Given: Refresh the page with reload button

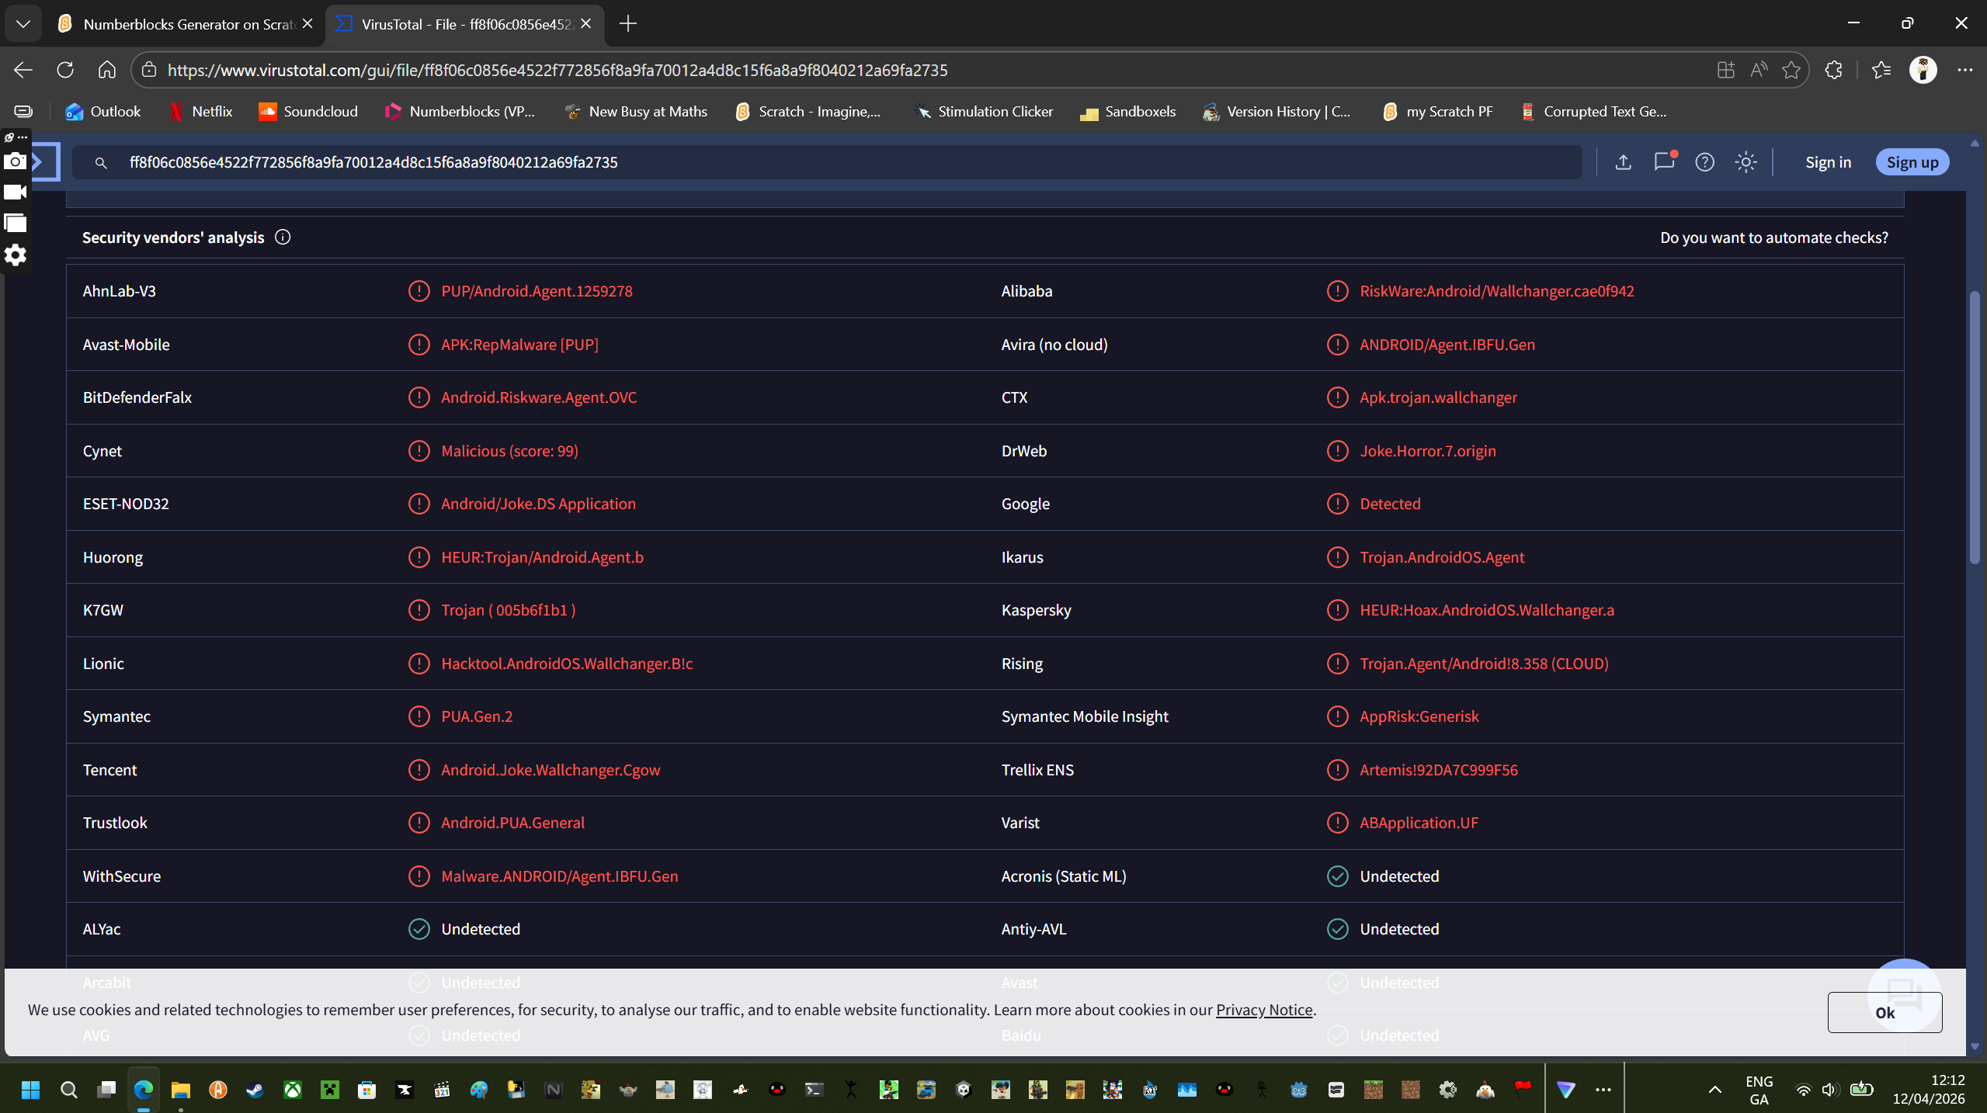Looking at the screenshot, I should 65,70.
